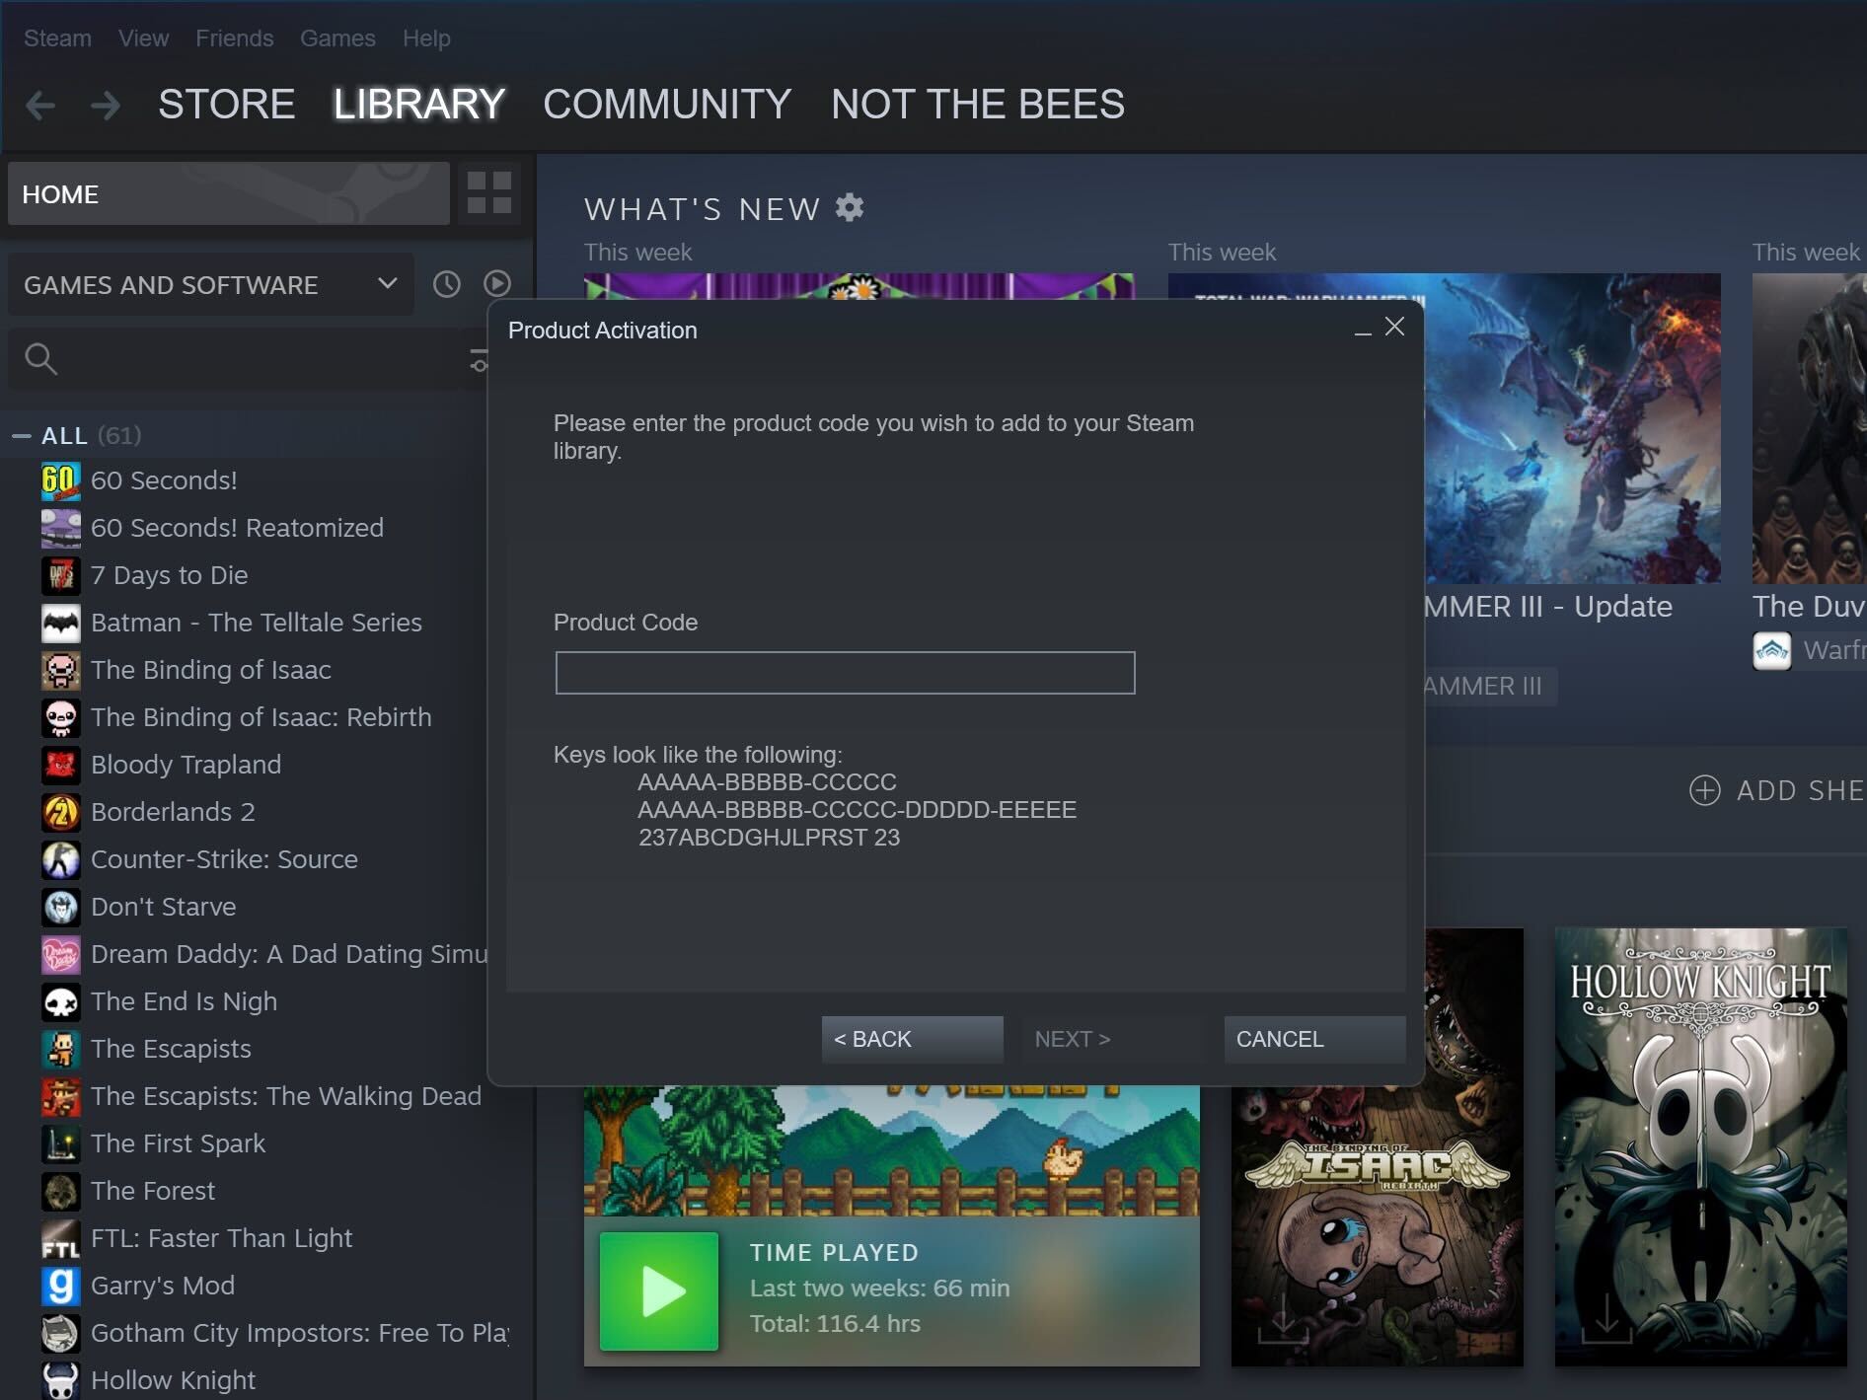Click The Forest game icon
1867x1400 pixels.
(x=61, y=1191)
